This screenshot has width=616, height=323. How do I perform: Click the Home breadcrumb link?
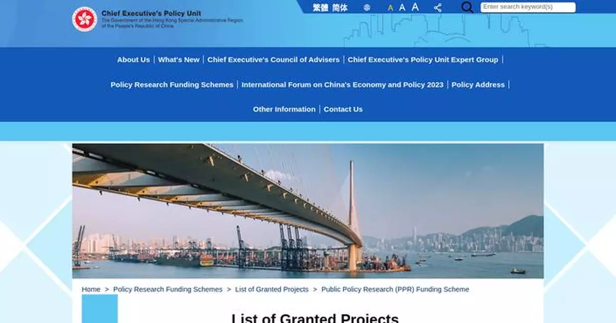coord(91,290)
